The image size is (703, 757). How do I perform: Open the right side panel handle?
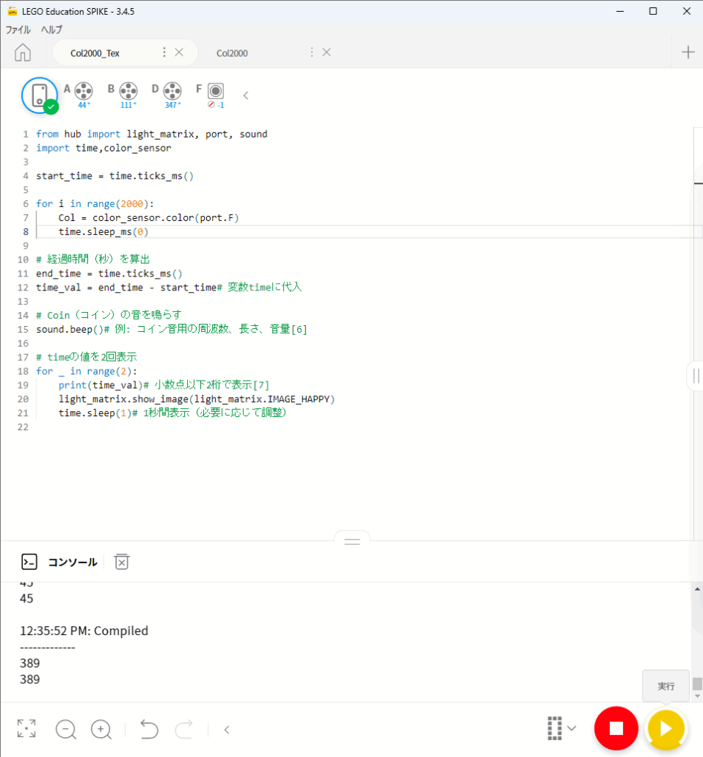click(x=696, y=376)
